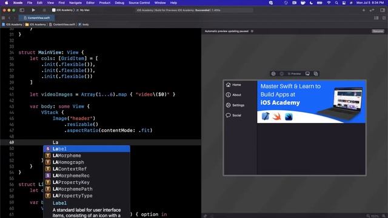388x218 pixels.
Task: Click the Settings icon in preview sidebar
Action: (228, 105)
